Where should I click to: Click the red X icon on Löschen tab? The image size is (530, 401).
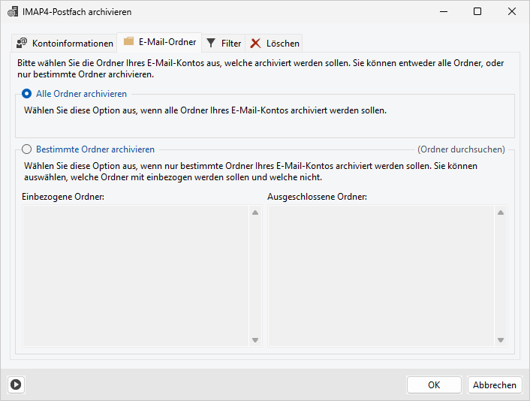pyautogui.click(x=256, y=44)
